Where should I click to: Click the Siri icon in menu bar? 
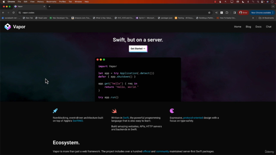[267, 2]
